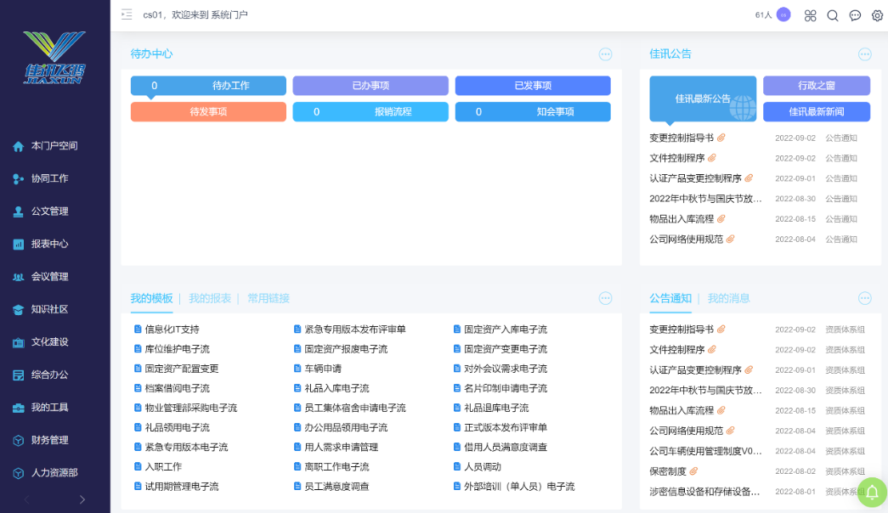Open 财务管理 in the sidebar

49,440
